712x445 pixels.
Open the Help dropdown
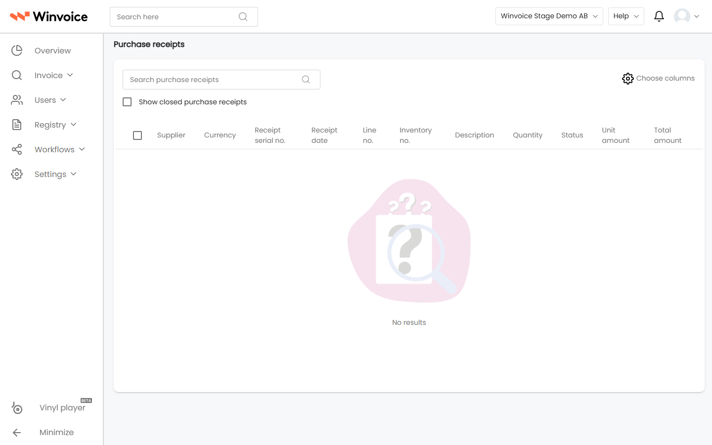point(626,16)
